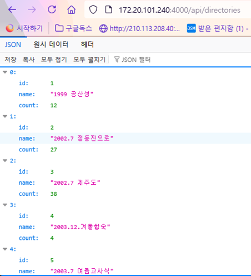Switch to the JSON tab
The image size is (251, 276).
13,45
